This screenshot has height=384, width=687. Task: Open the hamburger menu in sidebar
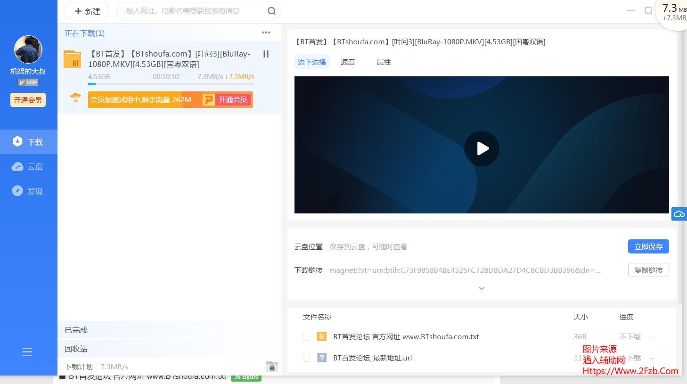pos(27,352)
